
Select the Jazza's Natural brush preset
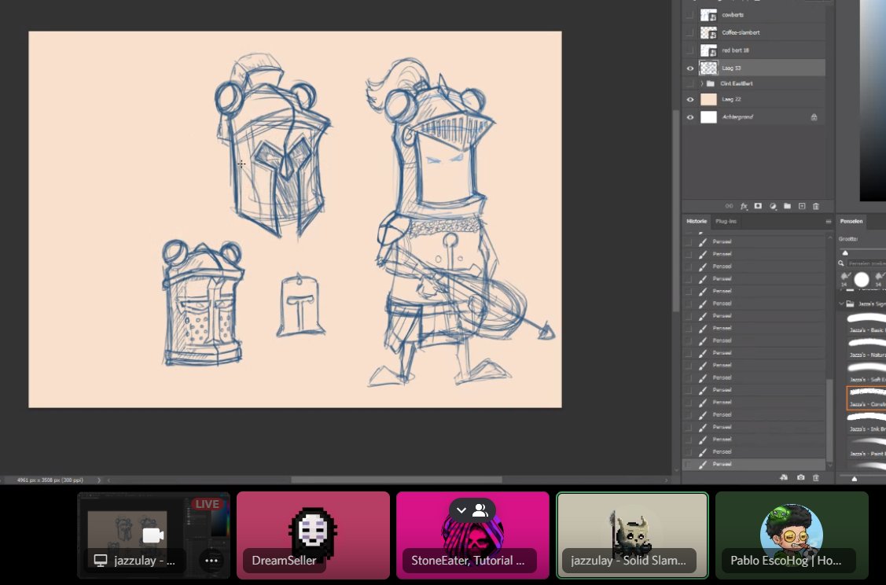click(866, 348)
